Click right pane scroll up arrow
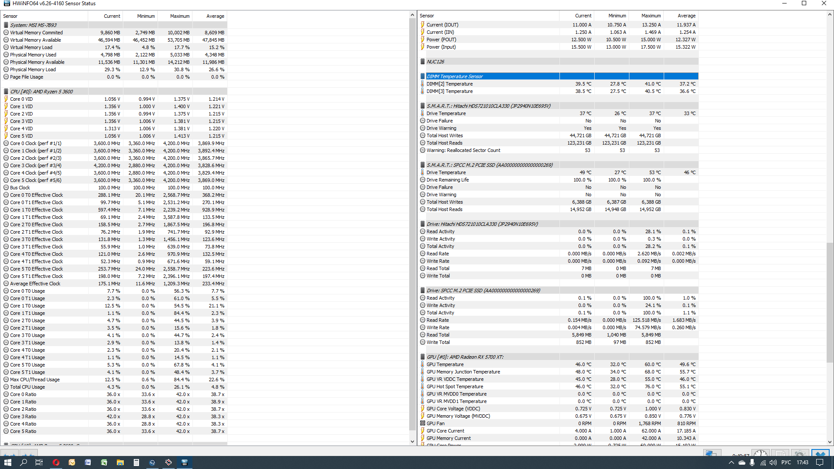The image size is (834, 469). pyautogui.click(x=830, y=15)
